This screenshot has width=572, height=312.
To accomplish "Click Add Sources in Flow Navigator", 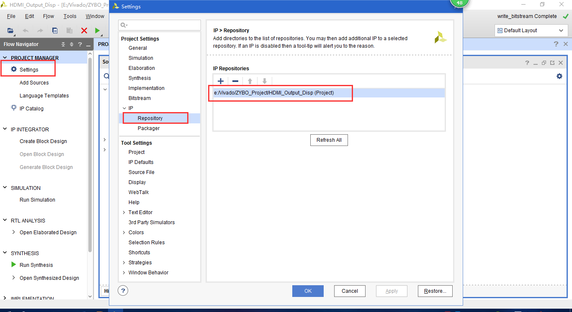I will click(34, 83).
